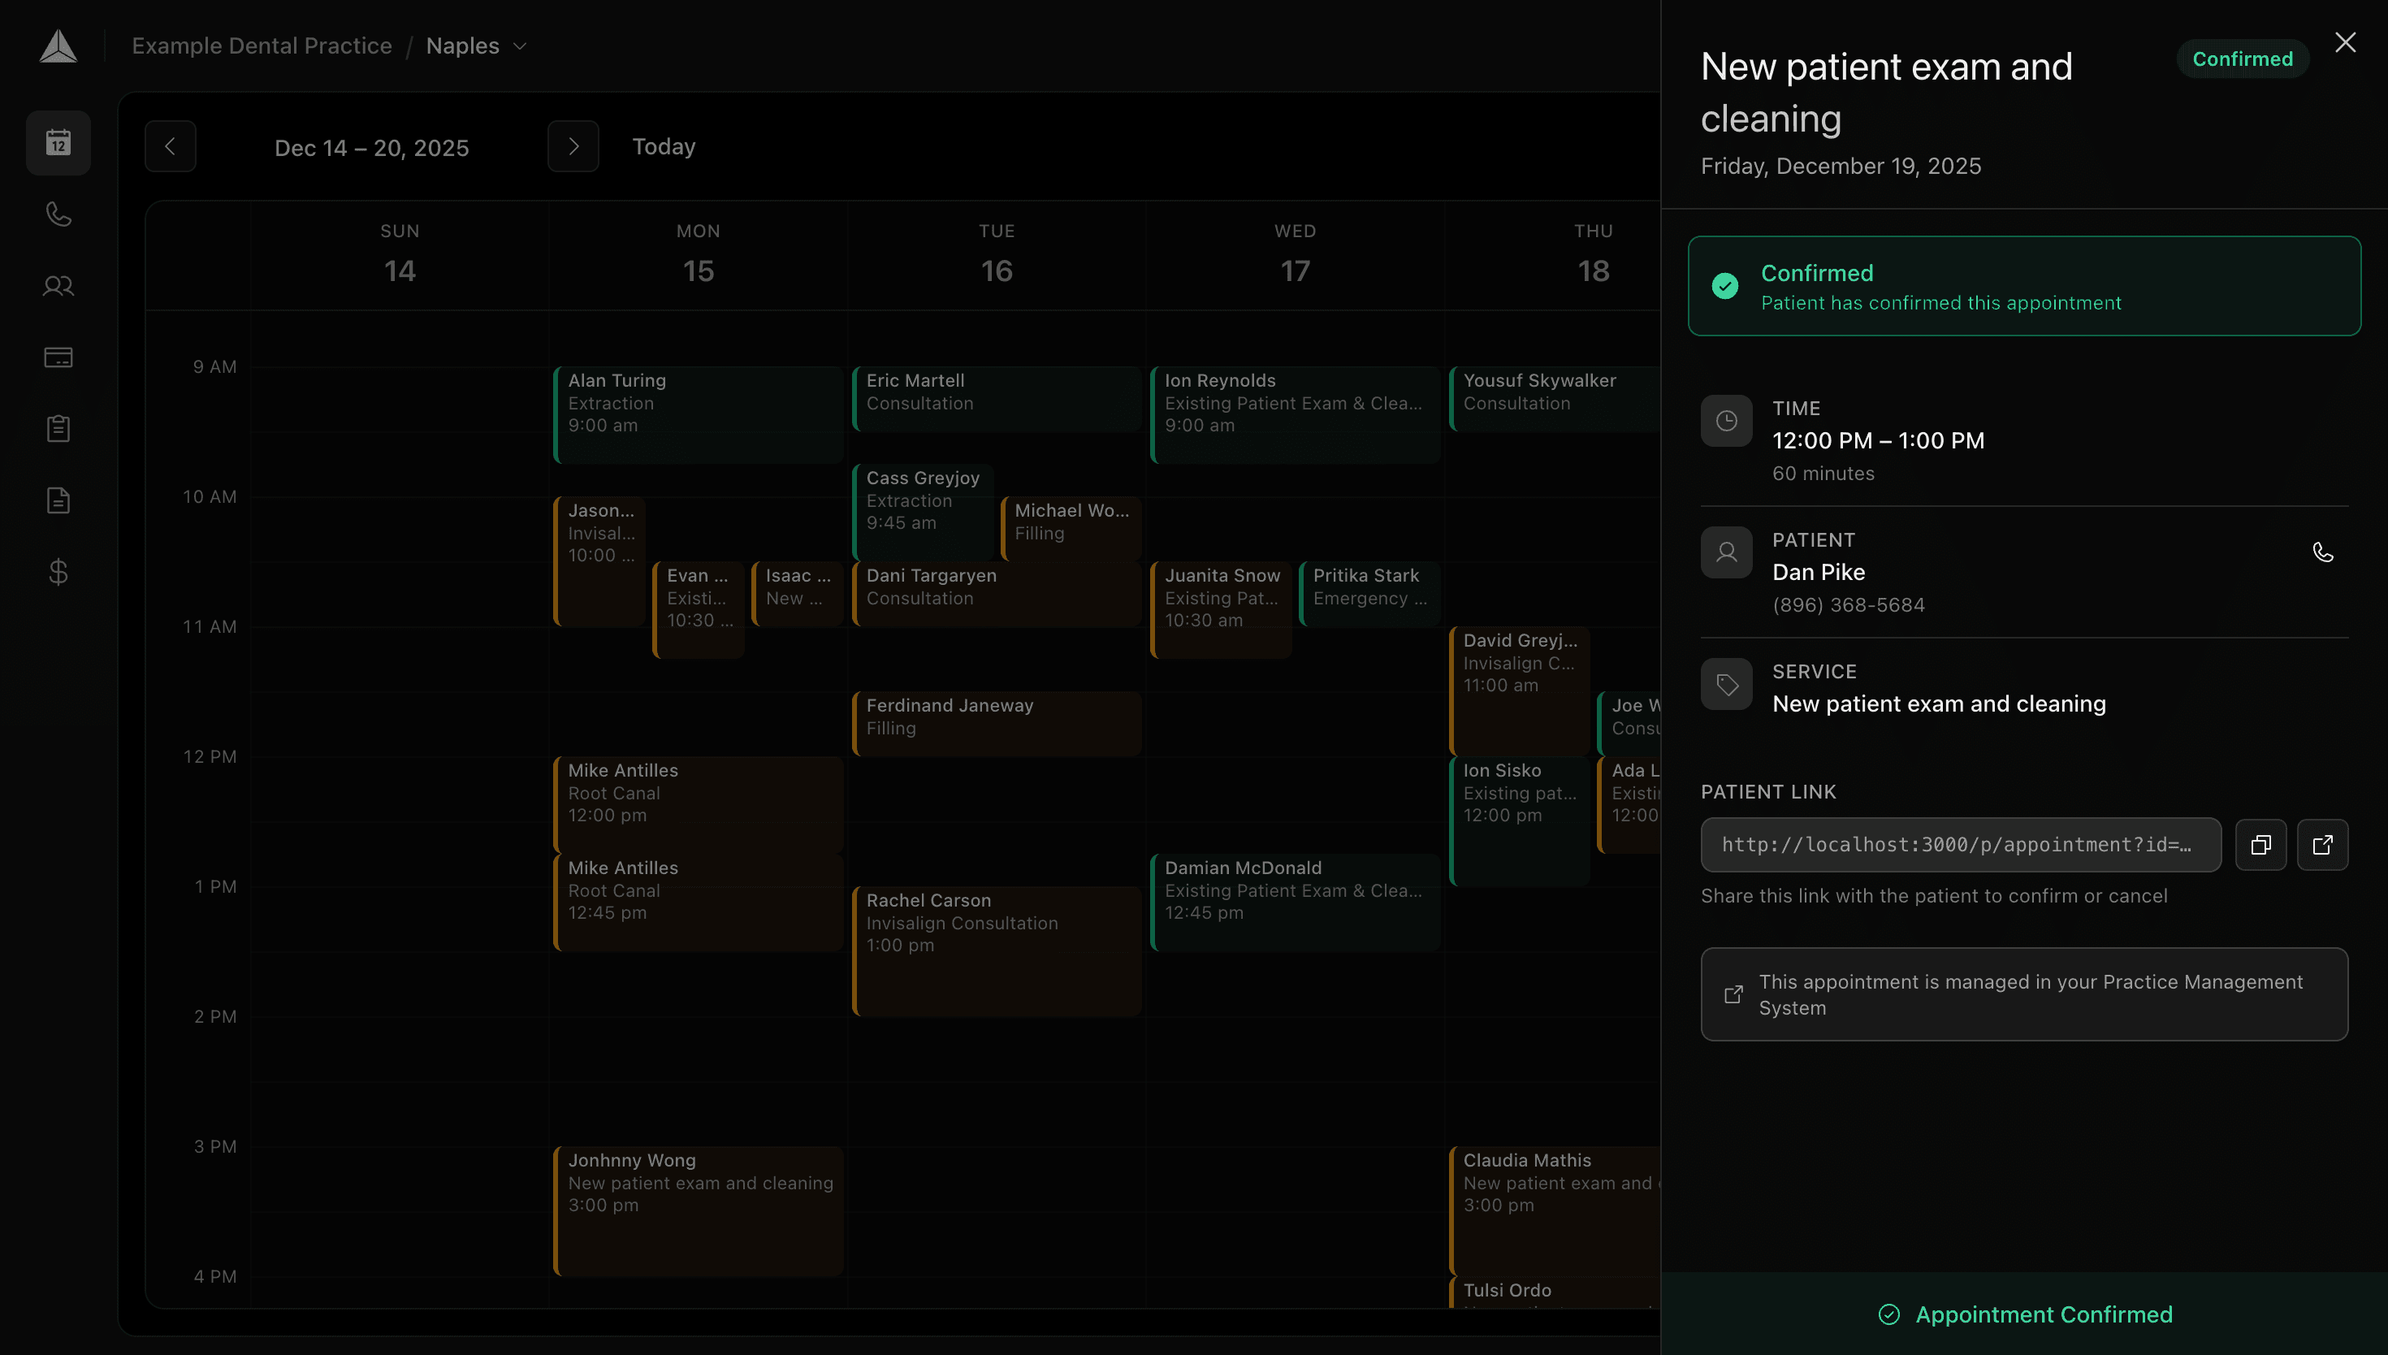The width and height of the screenshot is (2388, 1355).
Task: Open the Calls section from the sidebar
Action: click(x=58, y=214)
